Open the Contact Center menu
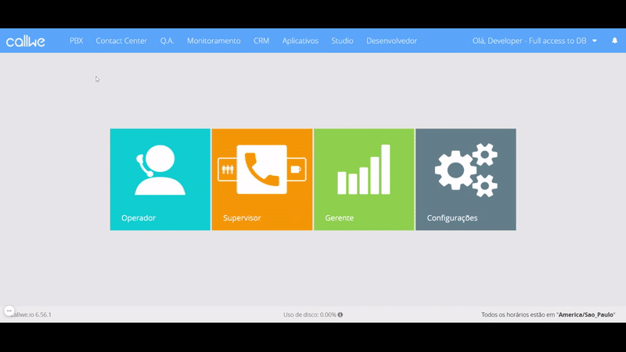This screenshot has height=352, width=626. click(121, 41)
